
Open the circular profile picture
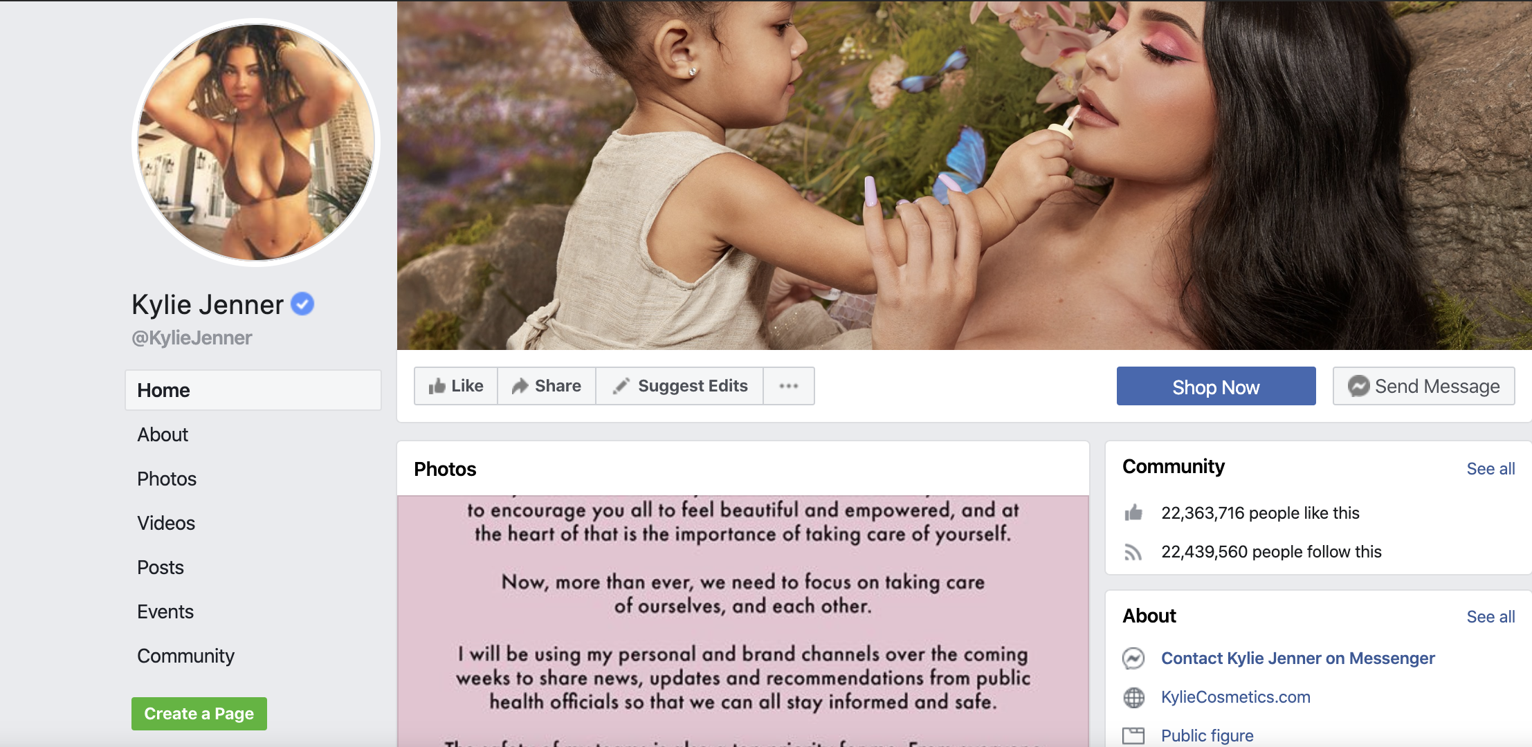point(256,142)
